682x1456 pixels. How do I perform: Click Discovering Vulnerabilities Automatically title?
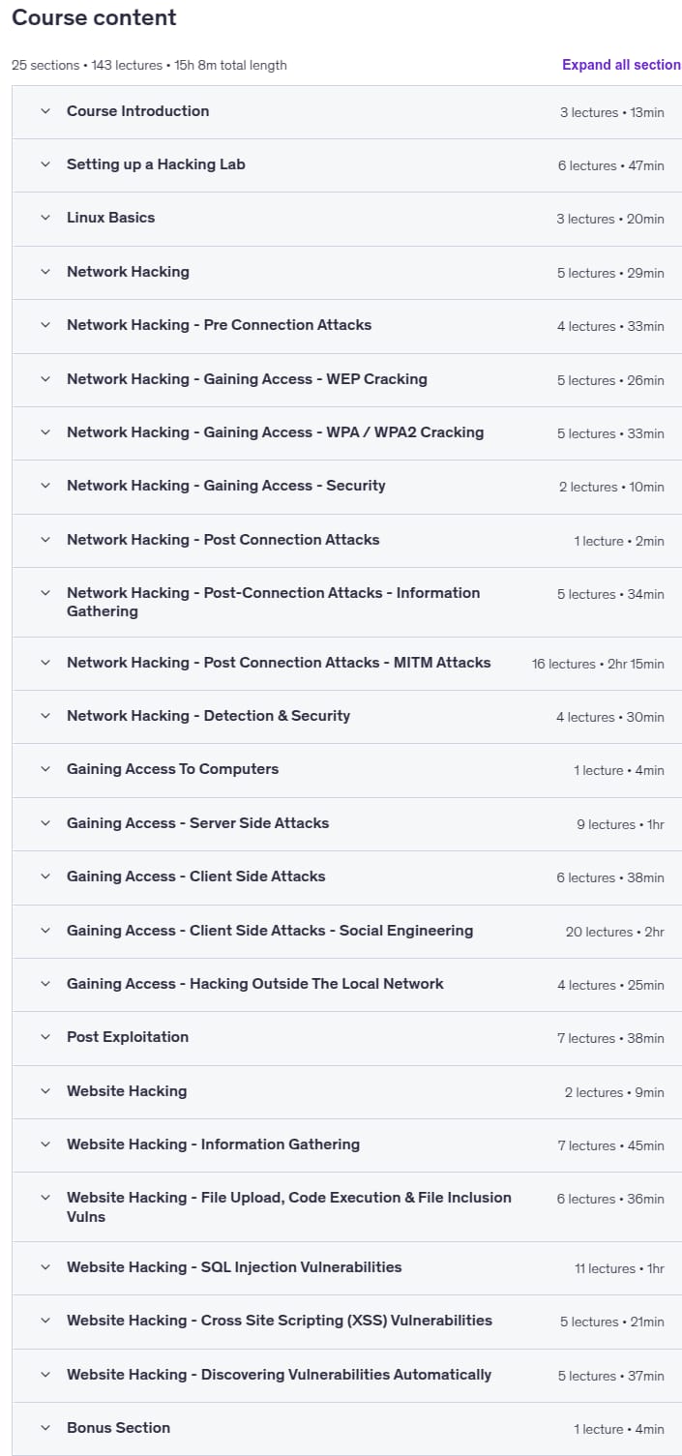[279, 1375]
